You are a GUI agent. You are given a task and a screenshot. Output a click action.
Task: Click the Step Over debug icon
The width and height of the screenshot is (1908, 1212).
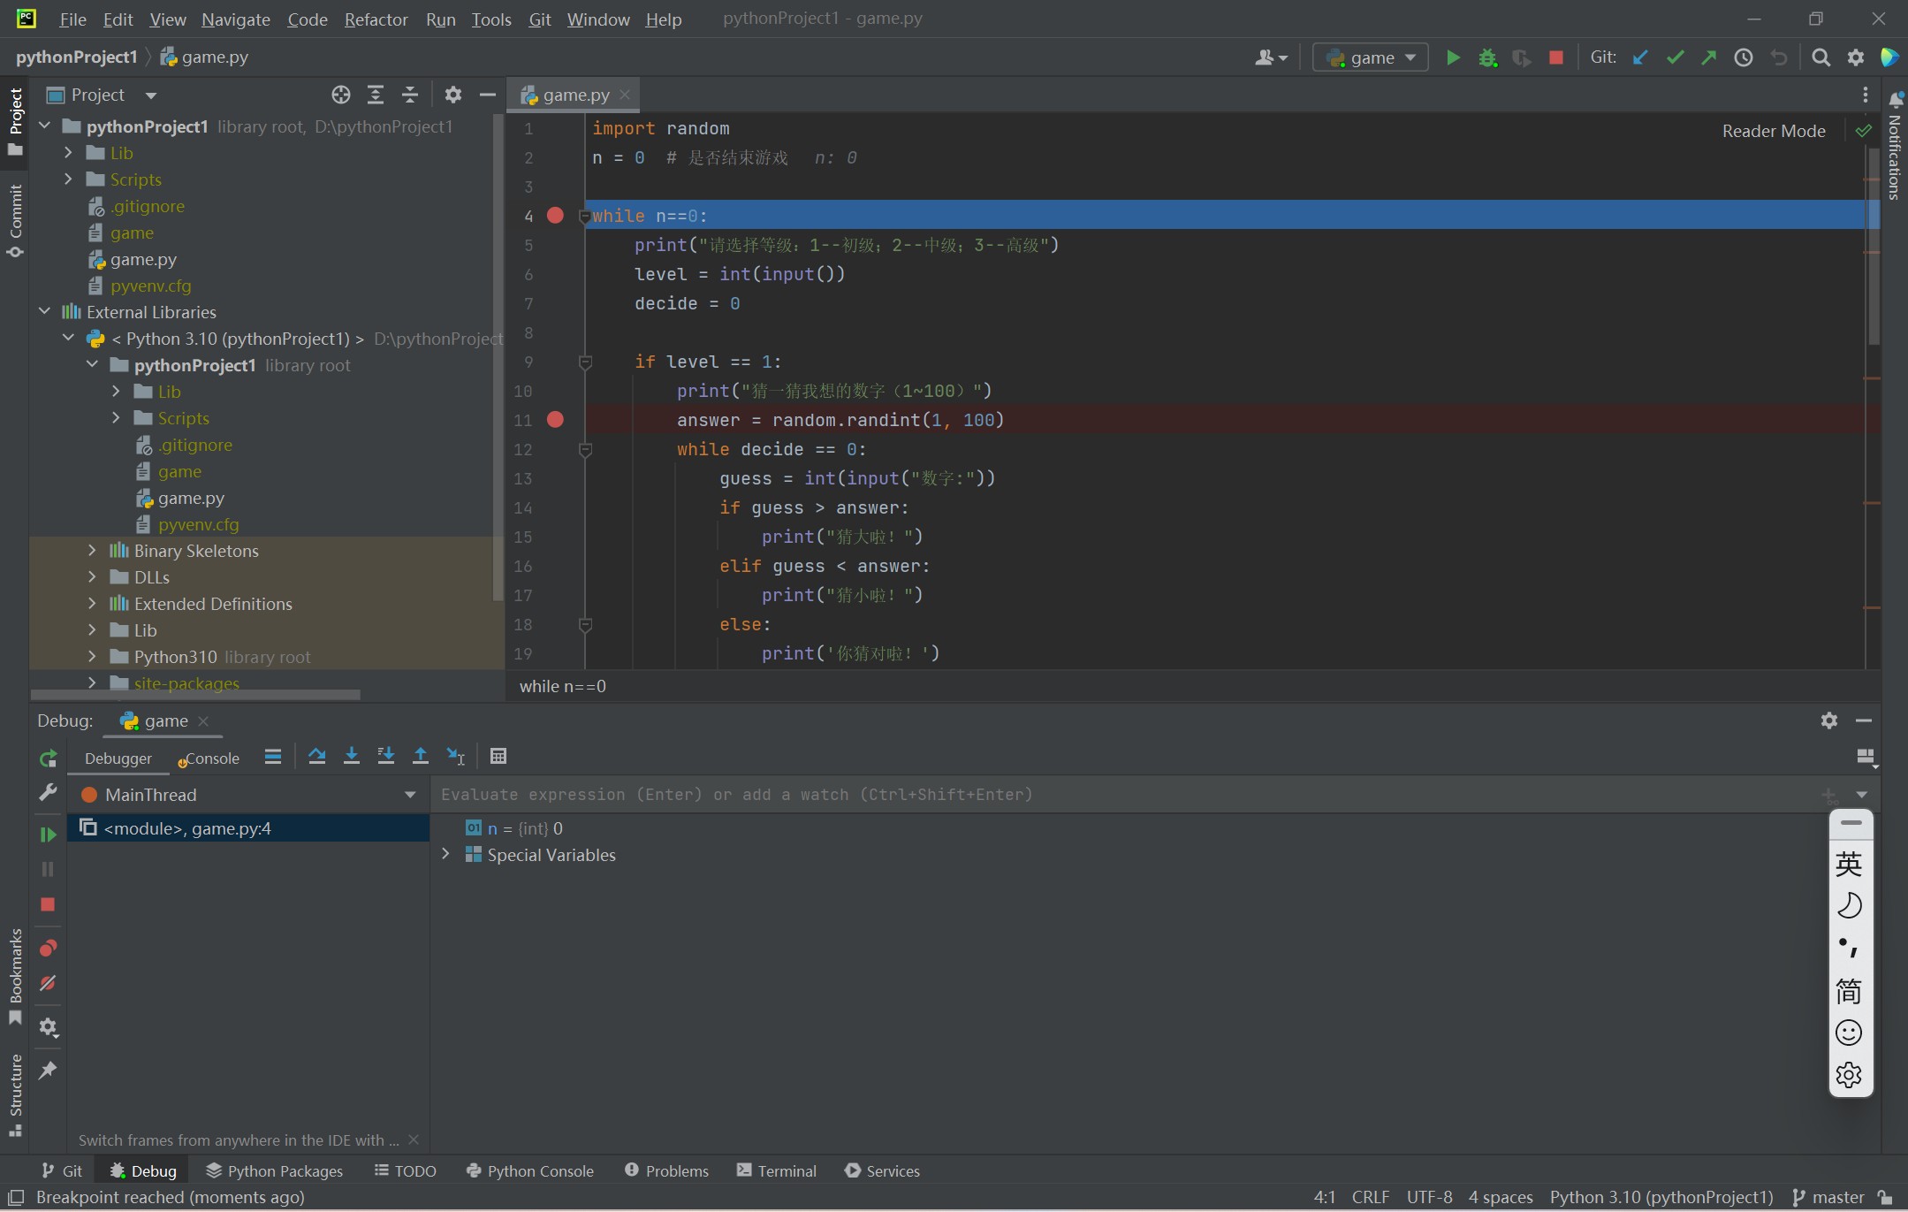[316, 756]
